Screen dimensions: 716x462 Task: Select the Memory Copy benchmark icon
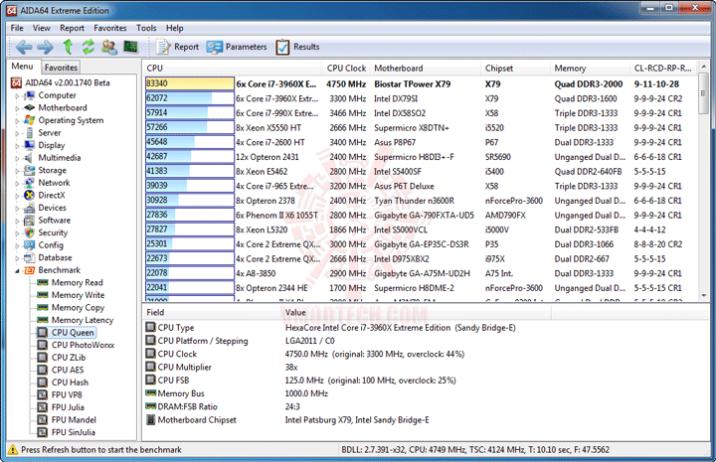[x=43, y=307]
